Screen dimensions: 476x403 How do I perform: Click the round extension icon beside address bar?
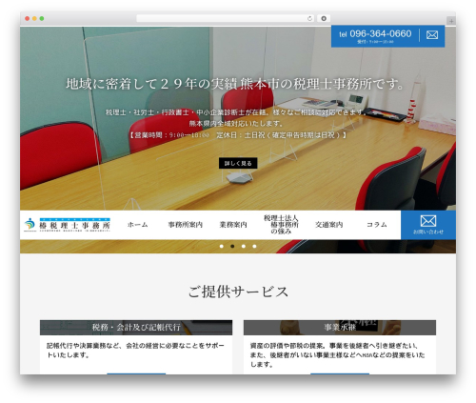click(x=324, y=18)
